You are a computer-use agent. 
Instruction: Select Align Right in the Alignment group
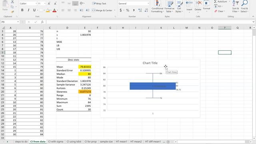pyautogui.click(x=75, y=10)
